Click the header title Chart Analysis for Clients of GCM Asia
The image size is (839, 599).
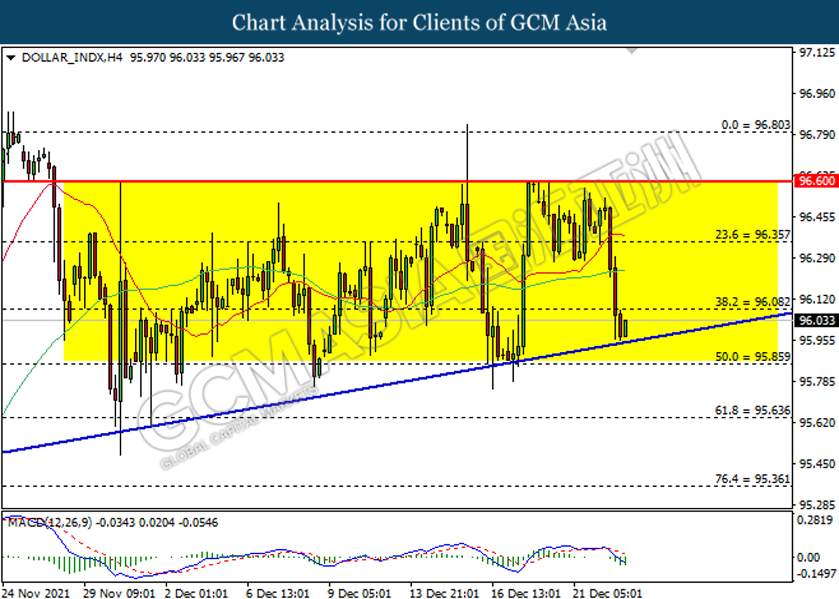(x=419, y=23)
